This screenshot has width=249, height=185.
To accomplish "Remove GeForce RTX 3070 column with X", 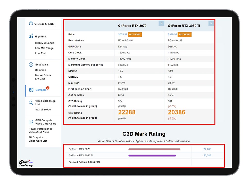I will click(161, 23).
